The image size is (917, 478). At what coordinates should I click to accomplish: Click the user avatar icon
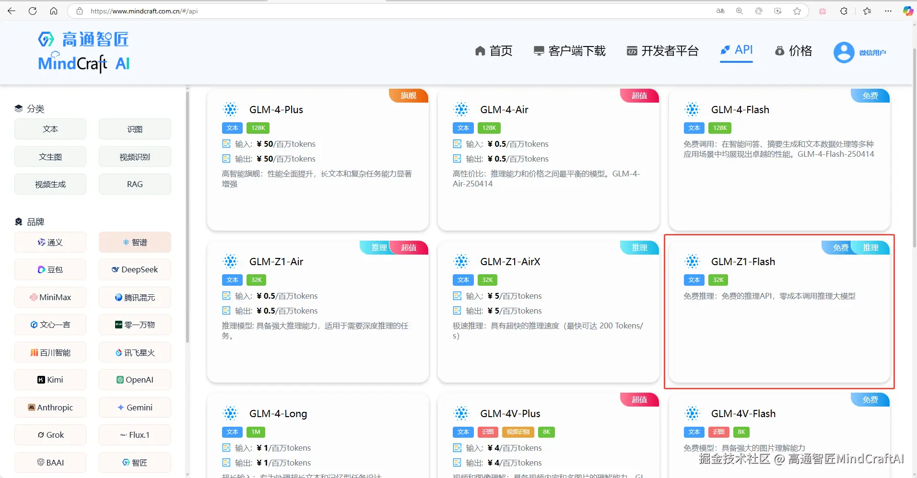point(844,52)
